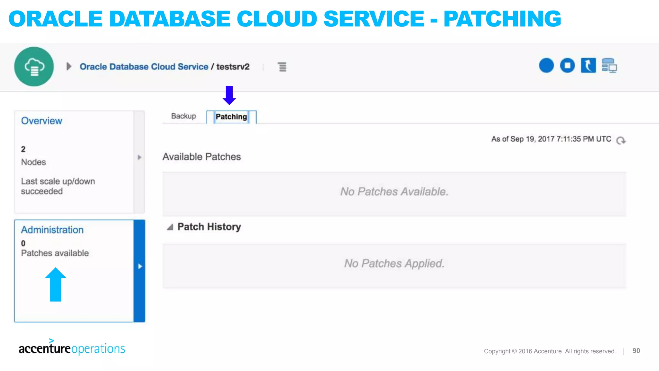Click the No Patches Available message
Image resolution: width=659 pixels, height=371 pixels.
point(394,192)
